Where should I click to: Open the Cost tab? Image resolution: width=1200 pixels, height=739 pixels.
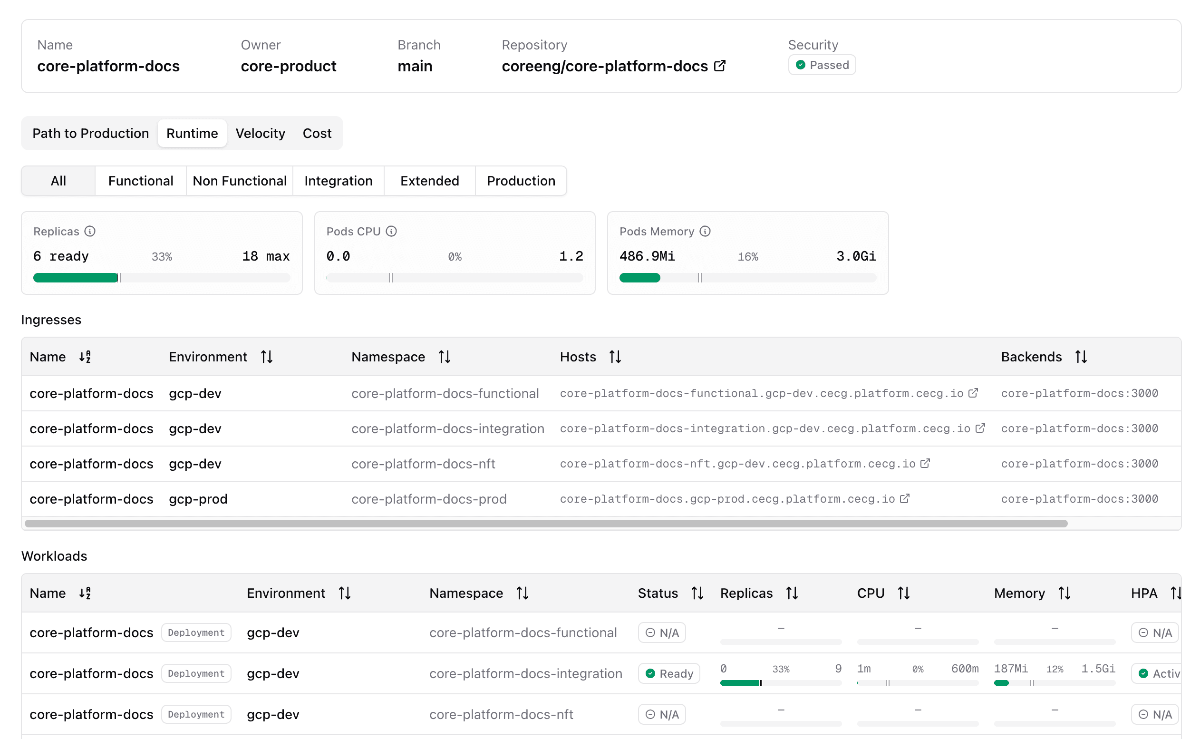pos(317,134)
